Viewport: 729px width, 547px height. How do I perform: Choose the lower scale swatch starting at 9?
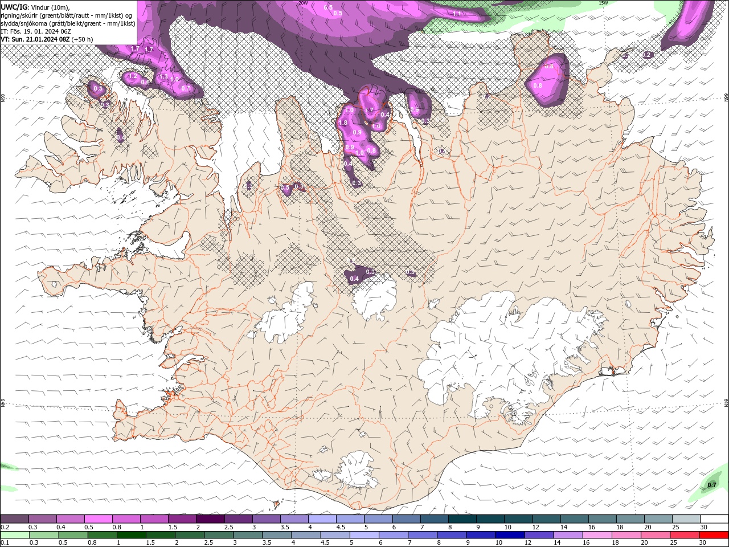[480, 535]
